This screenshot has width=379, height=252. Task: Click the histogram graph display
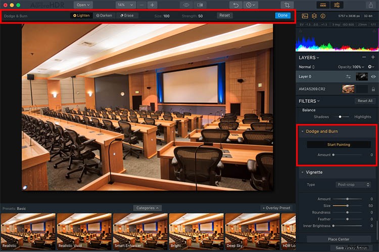[337, 40]
